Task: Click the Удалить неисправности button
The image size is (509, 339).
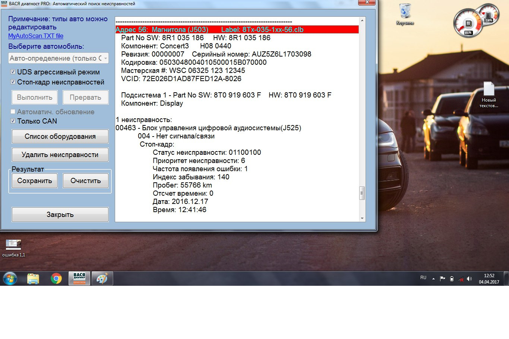Action: pyautogui.click(x=60, y=155)
